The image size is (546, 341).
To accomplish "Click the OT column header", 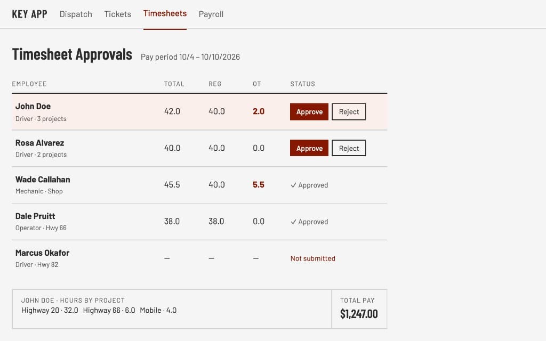I will pos(257,84).
